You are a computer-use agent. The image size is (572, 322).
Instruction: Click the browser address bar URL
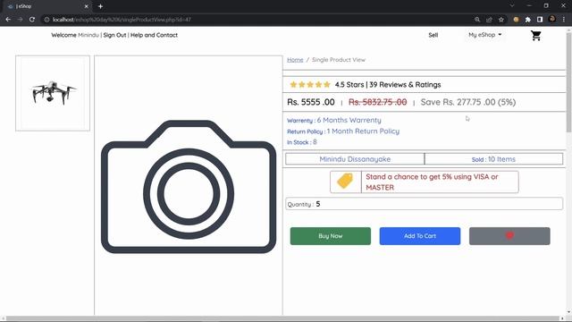(x=122, y=20)
